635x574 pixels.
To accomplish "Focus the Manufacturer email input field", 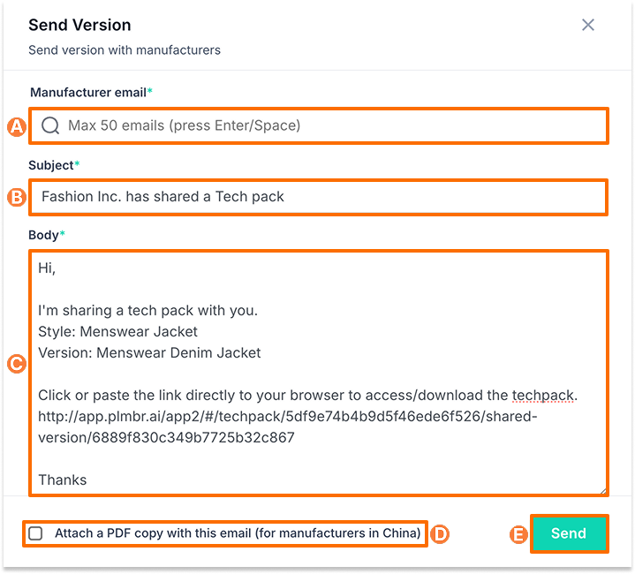I will [327, 125].
